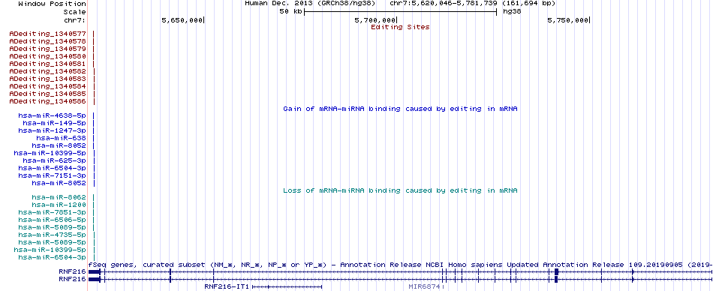The width and height of the screenshot is (713, 291).
Task: Select the ADediting_1340583 track label
Action: [48, 79]
